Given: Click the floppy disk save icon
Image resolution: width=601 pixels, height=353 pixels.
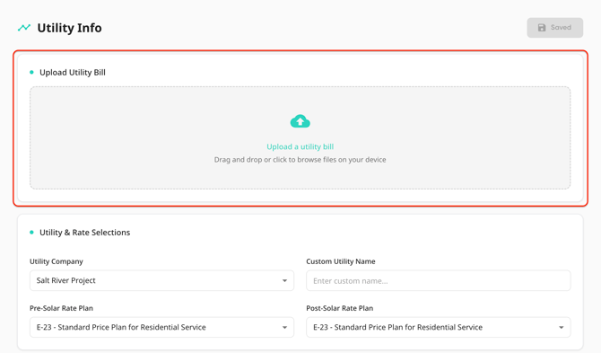Looking at the screenshot, I should click(x=542, y=28).
